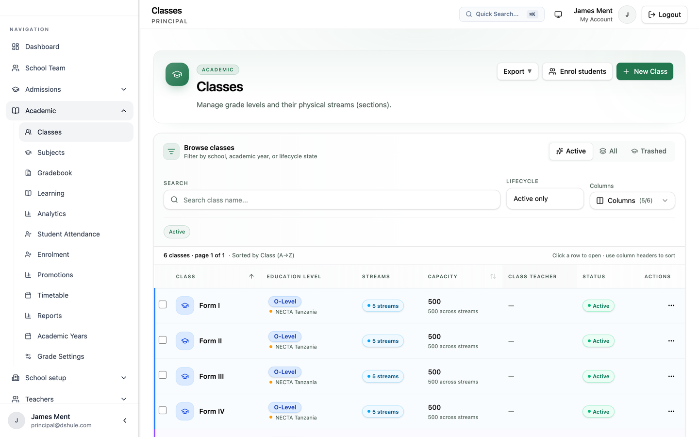Click the Reports chart icon
699x437 pixels.
pos(28,316)
